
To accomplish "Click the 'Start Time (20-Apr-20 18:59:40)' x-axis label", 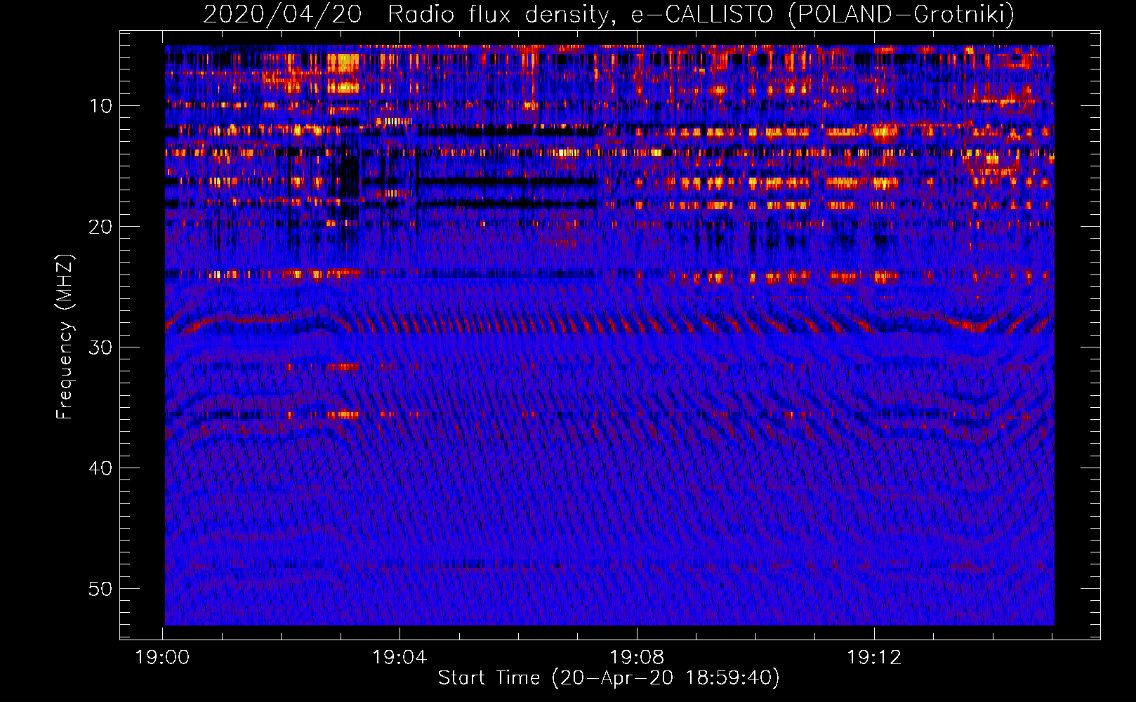I will point(609,678).
